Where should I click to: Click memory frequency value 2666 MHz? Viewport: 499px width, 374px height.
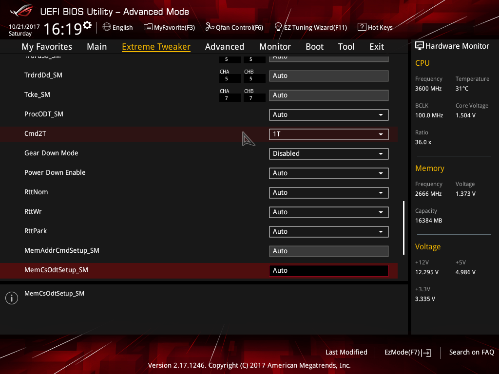click(428, 194)
